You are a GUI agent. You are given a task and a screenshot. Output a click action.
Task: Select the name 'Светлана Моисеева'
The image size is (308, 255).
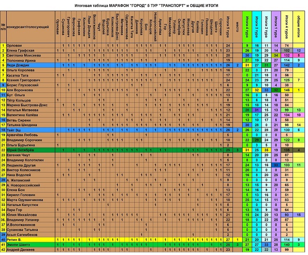point(24,56)
